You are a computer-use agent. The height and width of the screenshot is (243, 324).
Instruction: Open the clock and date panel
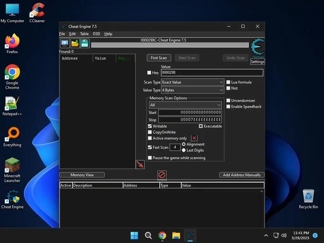301,235
